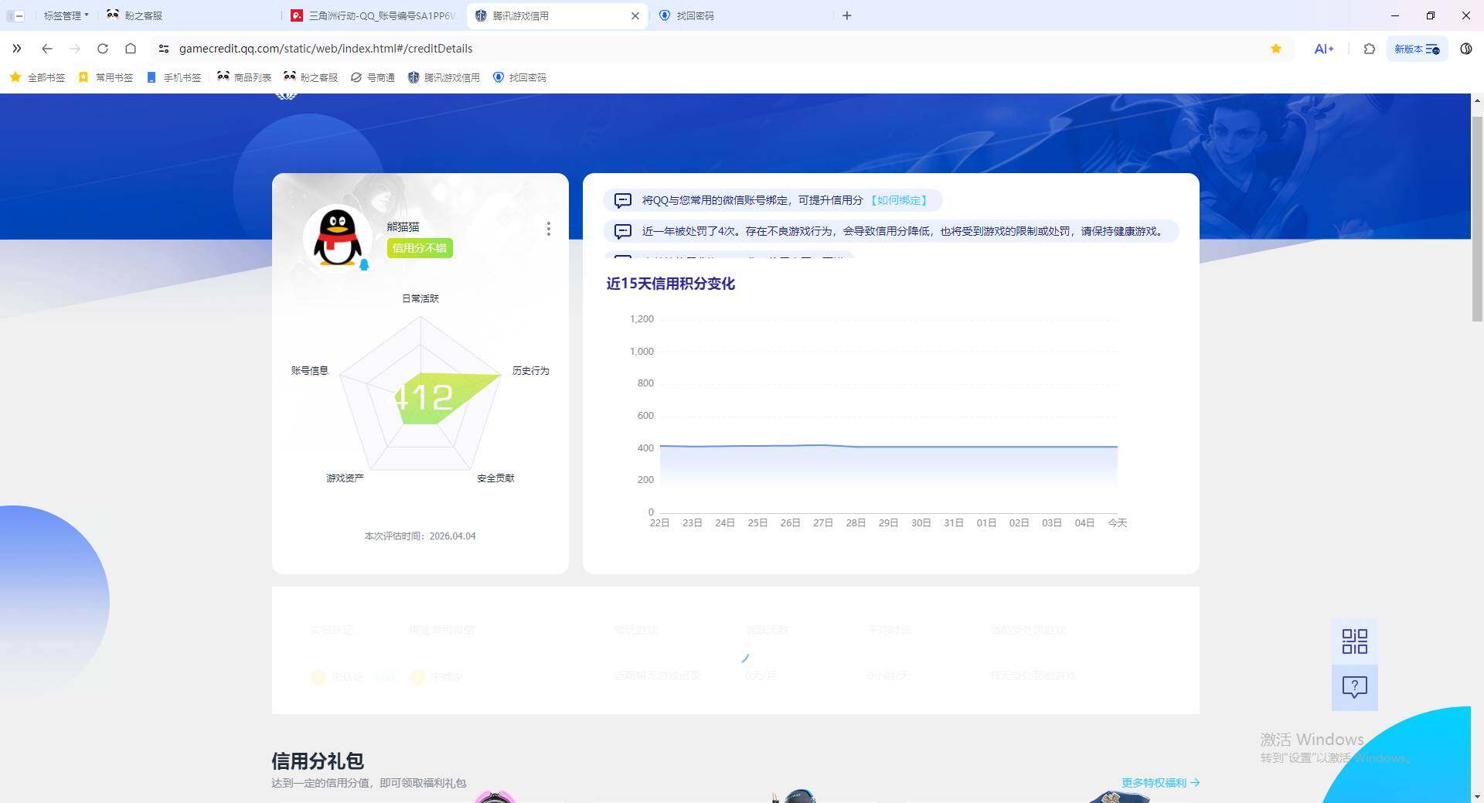Image resolution: width=1484 pixels, height=803 pixels.
Task: Open the 找回密码 bookmark
Action: point(519,77)
